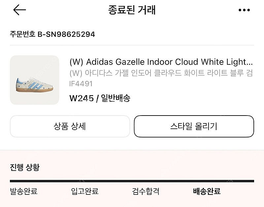Select the 발송완료 progress step
Image resolution: width=264 pixels, height=207 pixels.
[x=24, y=191]
